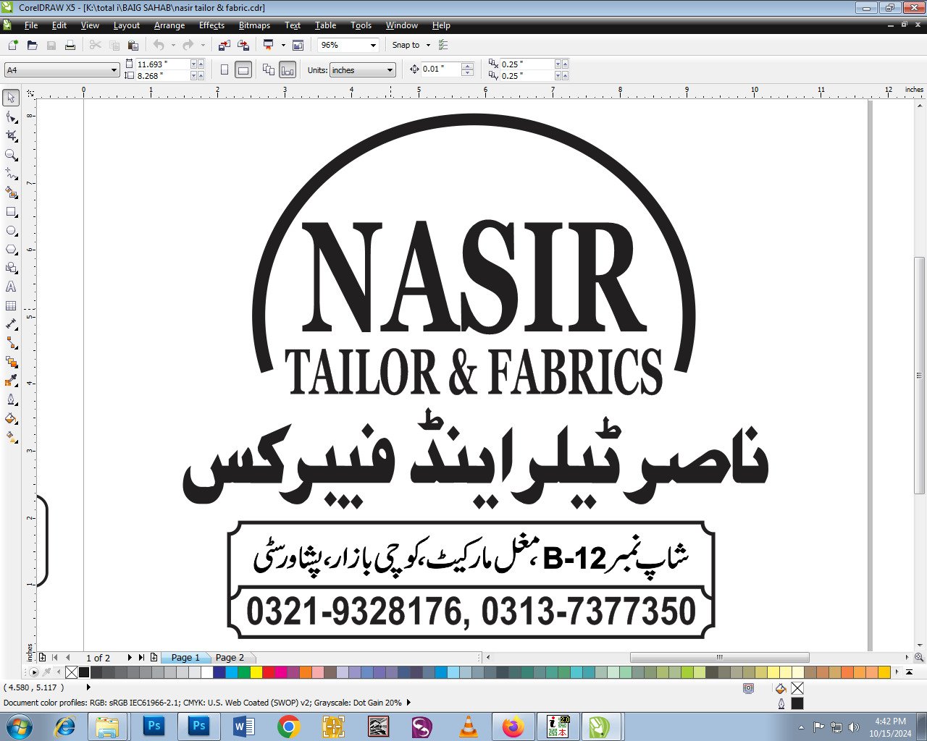The width and height of the screenshot is (927, 741).
Task: Open the A4 page size dropdown
Action: coord(114,70)
